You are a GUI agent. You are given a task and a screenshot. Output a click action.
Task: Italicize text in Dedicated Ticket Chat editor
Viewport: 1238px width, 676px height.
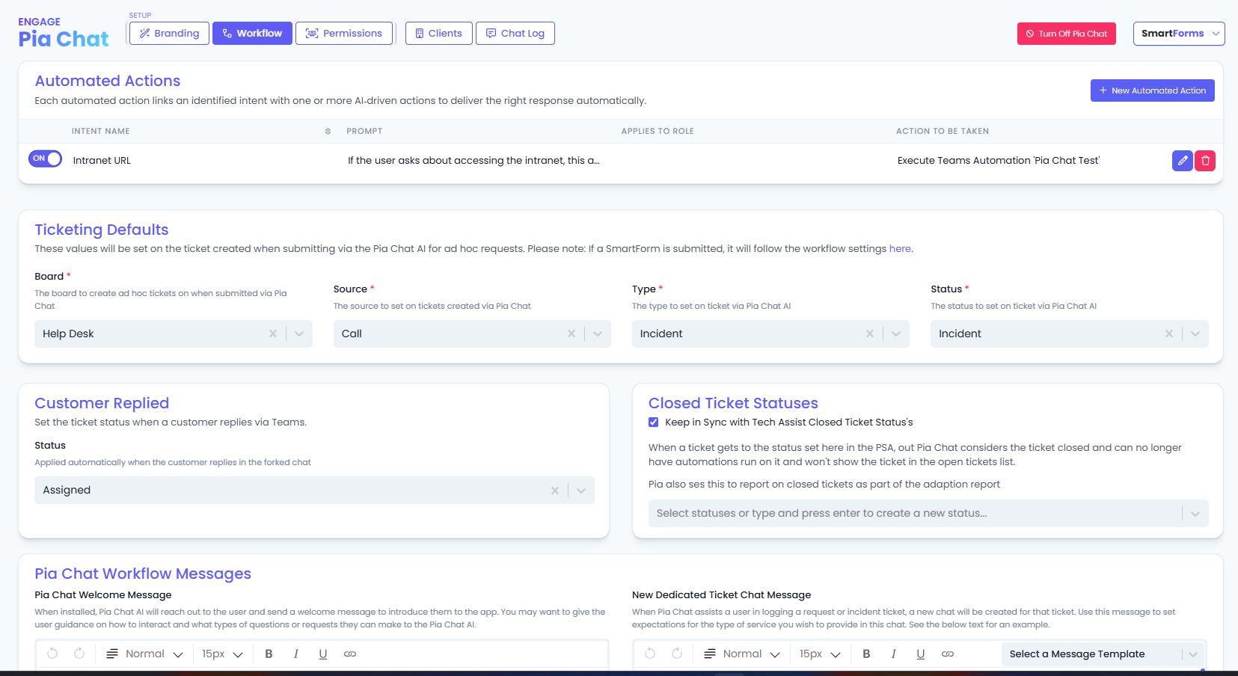click(x=894, y=654)
